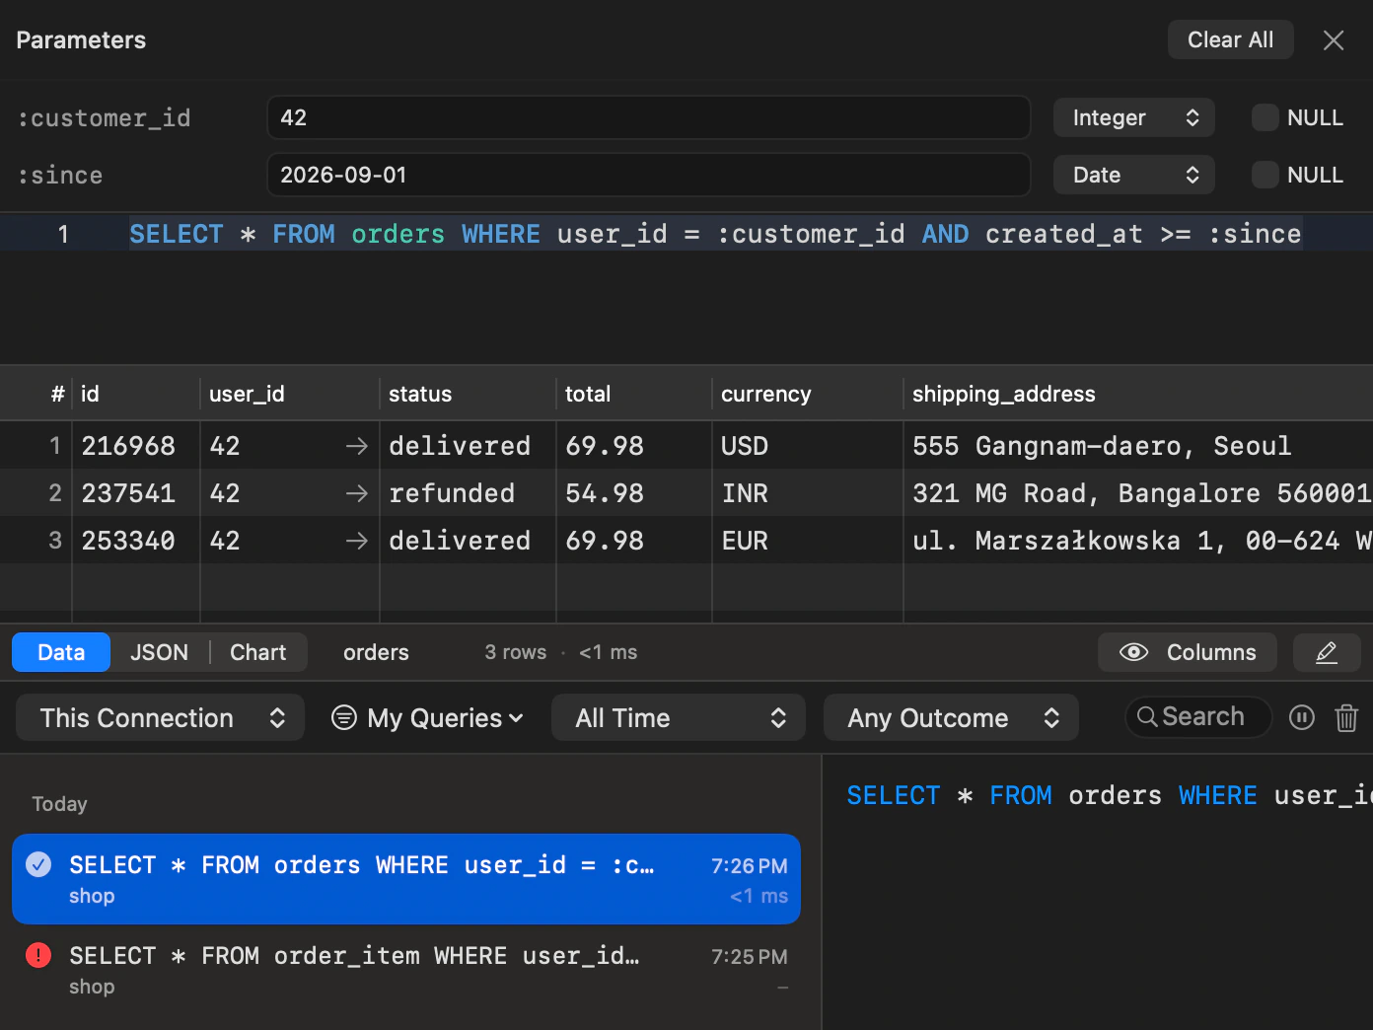Expand the My Queries filter menu

427,717
